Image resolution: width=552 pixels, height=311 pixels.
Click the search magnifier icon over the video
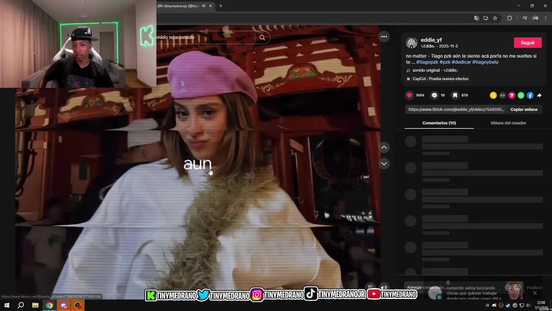pyautogui.click(x=262, y=38)
